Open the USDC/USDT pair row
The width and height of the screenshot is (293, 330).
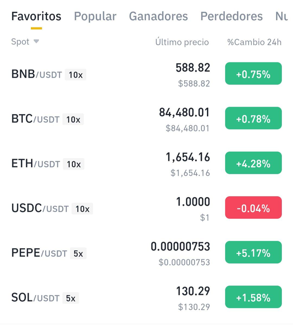pyautogui.click(x=146, y=208)
